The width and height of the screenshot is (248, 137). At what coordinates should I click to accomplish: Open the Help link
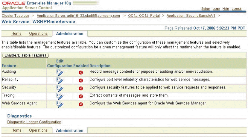click(226, 9)
